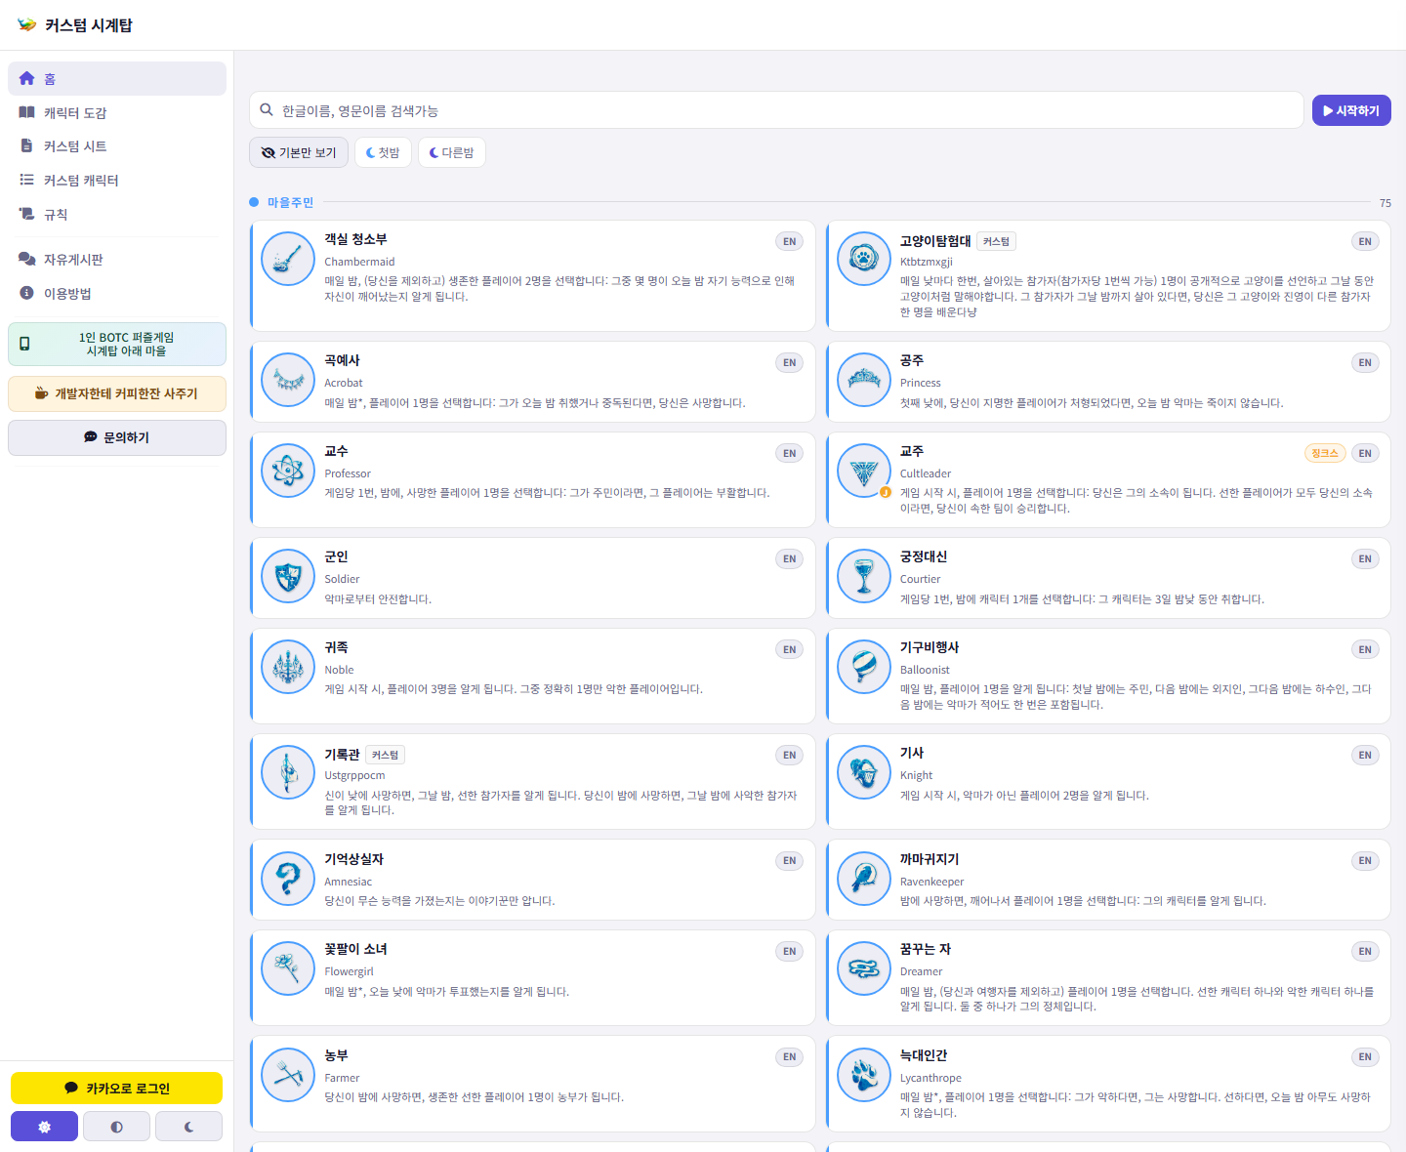Click the 시작하기 start button

pos(1351,110)
